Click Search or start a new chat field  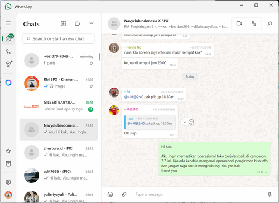point(59,38)
